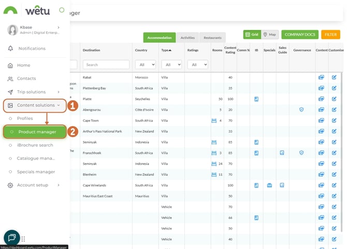Click iBrochure icon in Seminyak 65 row

point(256,142)
